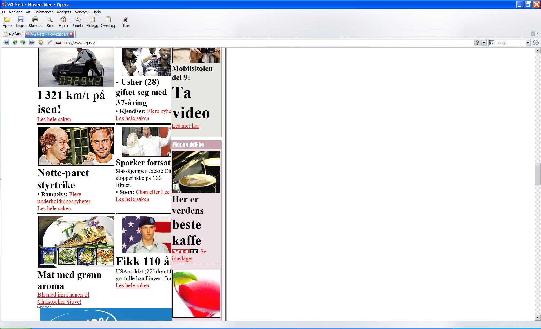
Task: Open the Verktøy menu
Action: (x=82, y=12)
